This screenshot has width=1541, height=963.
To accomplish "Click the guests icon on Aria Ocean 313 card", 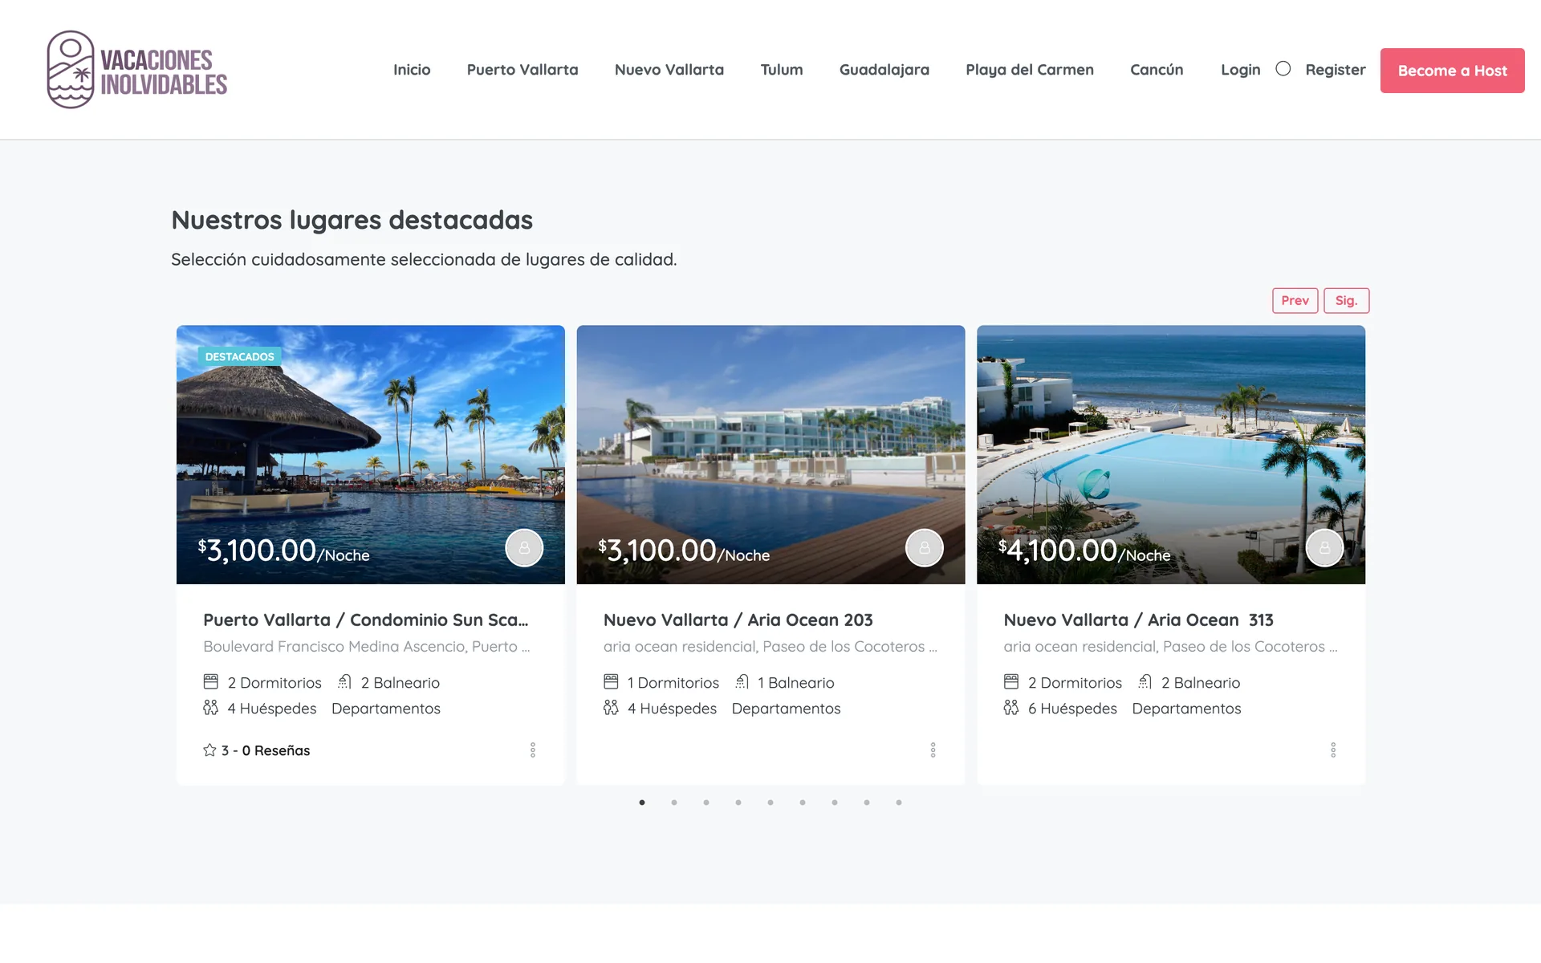I will [x=1011, y=707].
